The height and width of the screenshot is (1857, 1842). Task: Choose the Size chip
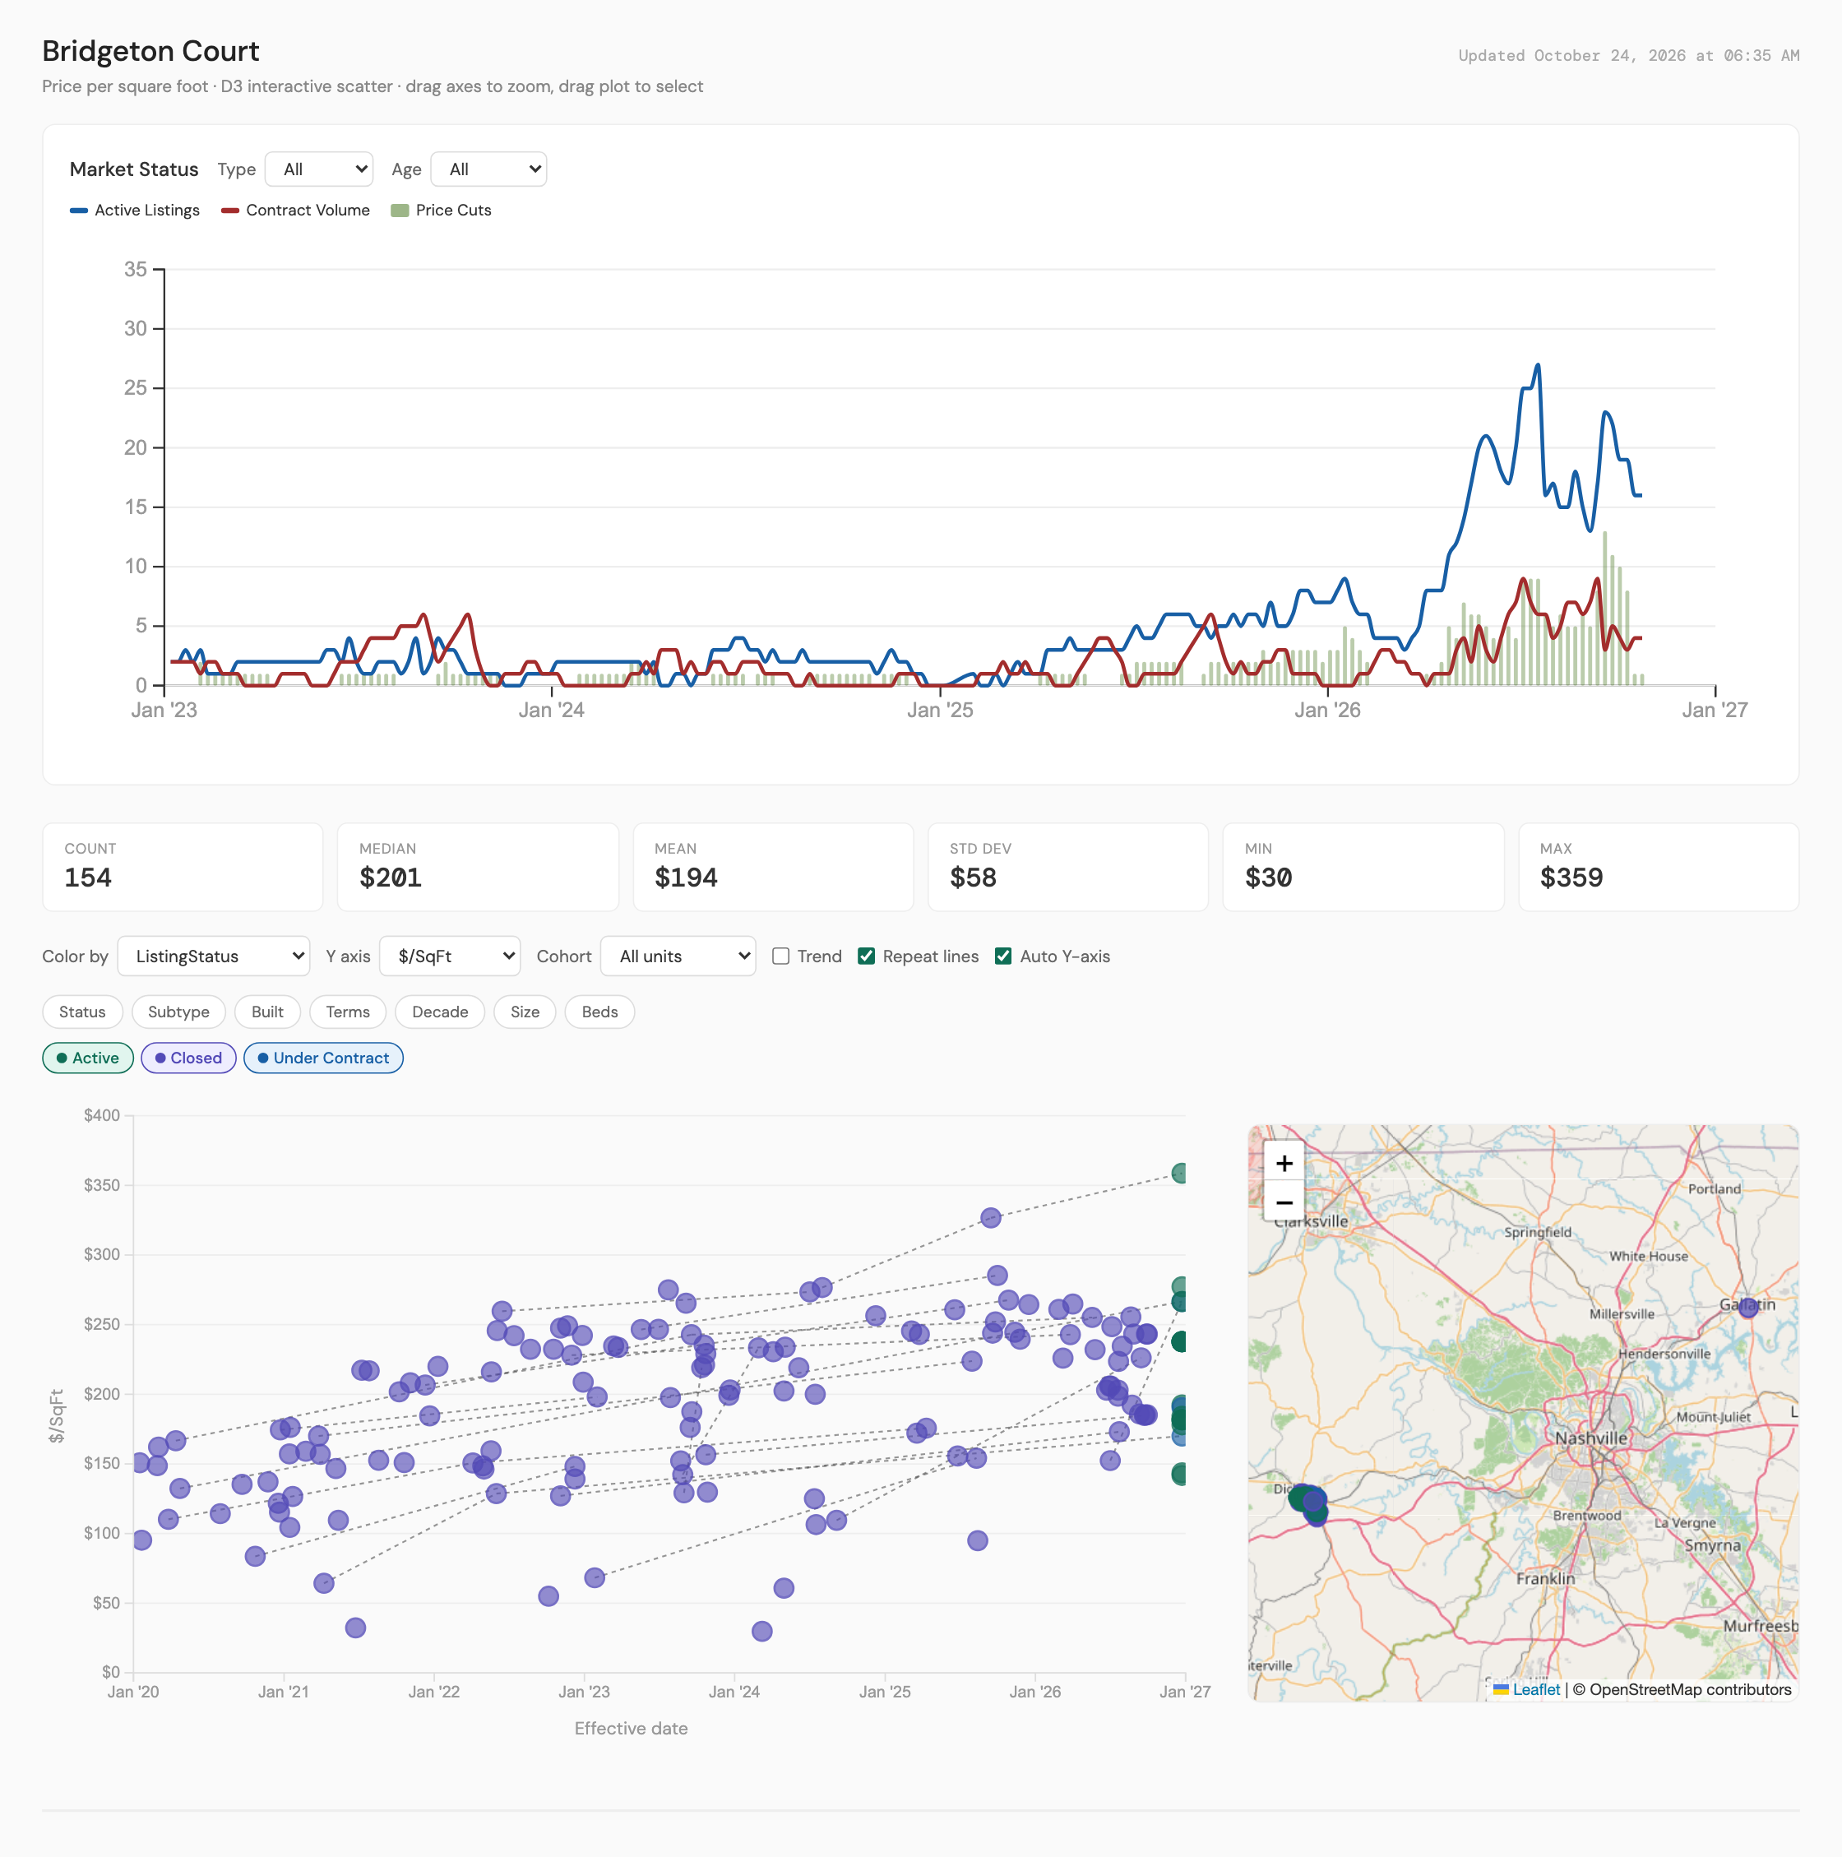(525, 1012)
